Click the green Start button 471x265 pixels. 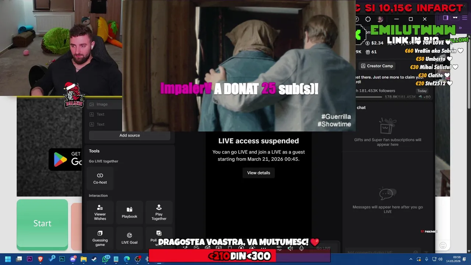click(x=42, y=225)
